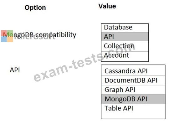Select the highlighted API value for MongoDB compatibility
The width and height of the screenshot is (169, 124).
(125, 37)
